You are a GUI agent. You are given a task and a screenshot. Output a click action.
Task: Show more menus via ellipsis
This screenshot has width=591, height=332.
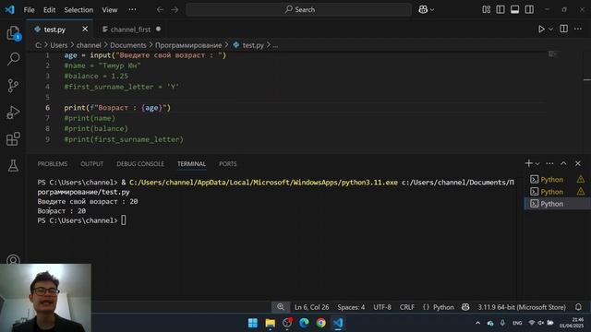132,9
